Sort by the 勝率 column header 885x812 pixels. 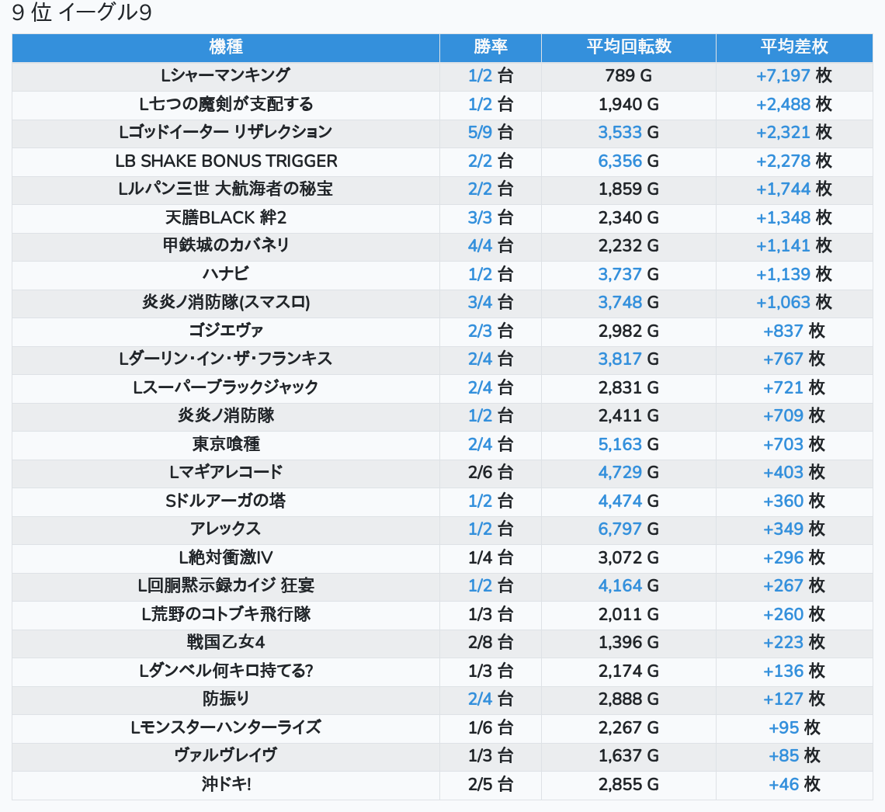490,47
